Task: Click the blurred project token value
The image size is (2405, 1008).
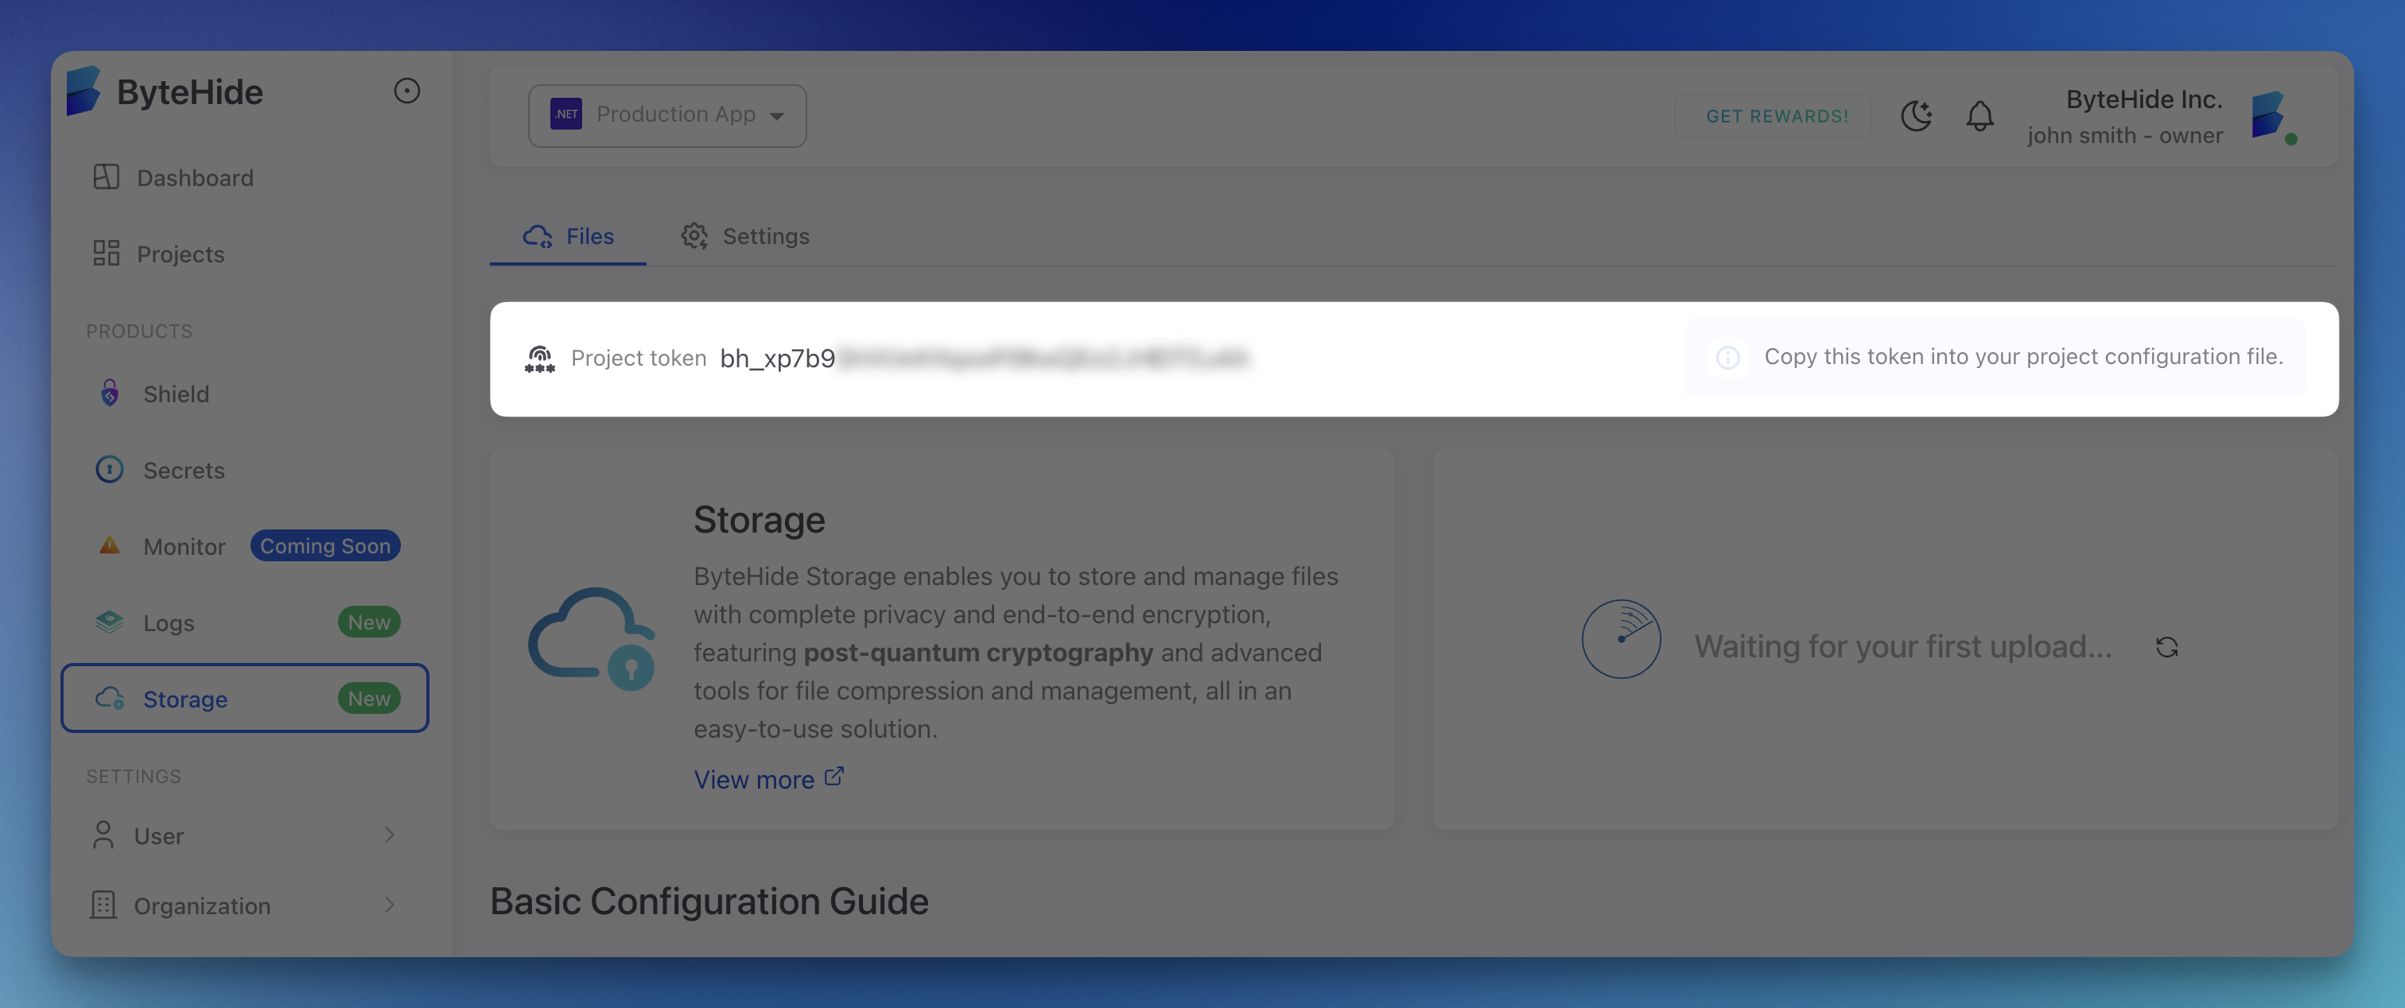Action: point(1041,359)
